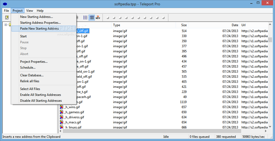This screenshot has width=275, height=141.
Task: Select the _h_wins.gif file row
Action: click(x=164, y=107)
